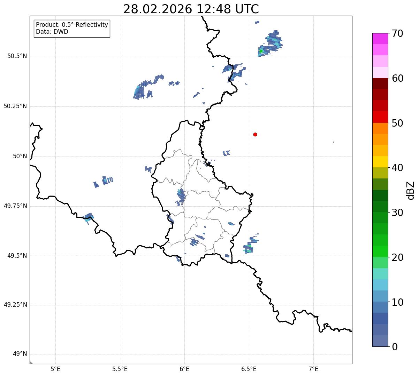Click the orange colorbar segment below 50
The width and height of the screenshot is (419, 376).
[380, 128]
